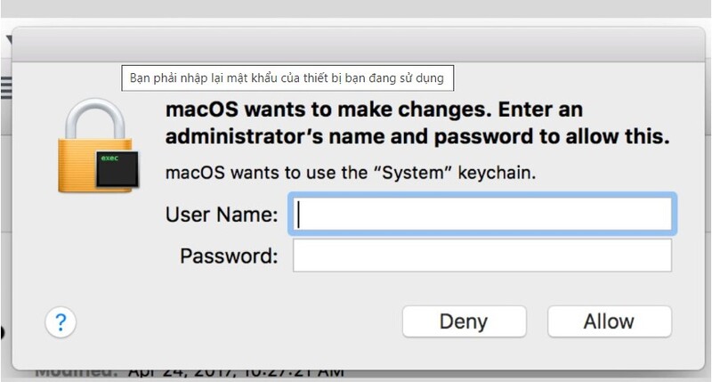Viewport: 712px width, 382px height.
Task: Focus the Password text field
Action: click(482, 256)
